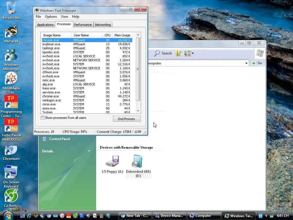This screenshot has width=293, height=220.
Task: Launch the MyPal 68 desktop shortcut
Action: (11, 34)
